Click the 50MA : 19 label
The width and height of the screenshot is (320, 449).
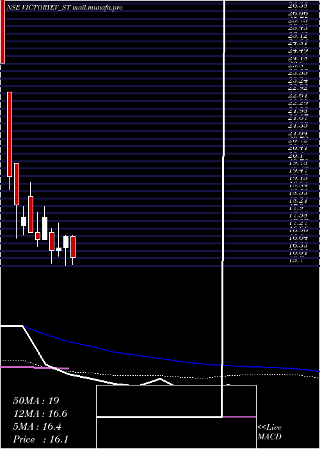(36, 401)
